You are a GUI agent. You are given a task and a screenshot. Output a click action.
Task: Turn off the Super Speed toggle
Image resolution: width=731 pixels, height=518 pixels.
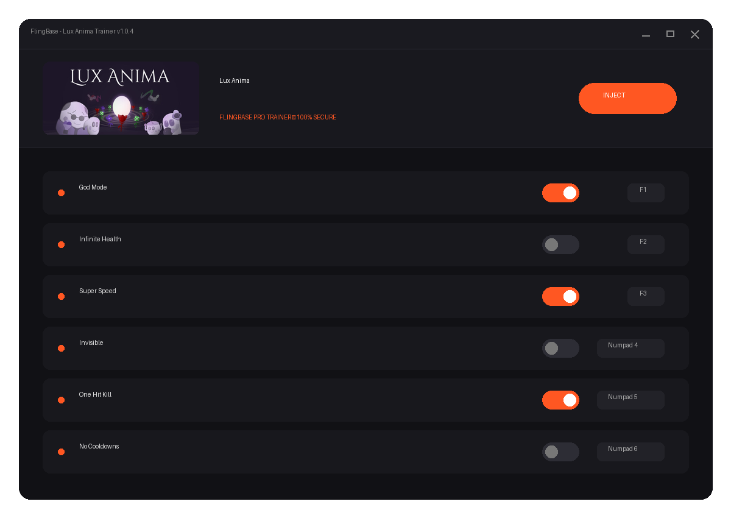pos(560,296)
